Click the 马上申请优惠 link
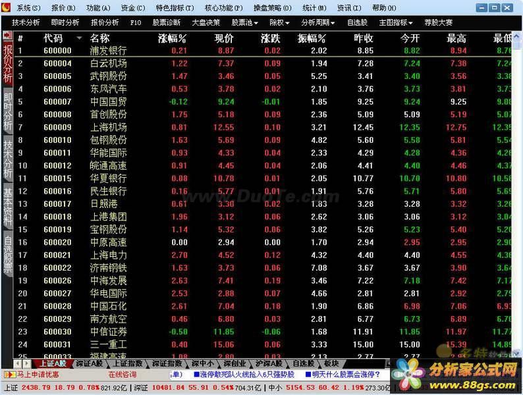This screenshot has width=523, height=395. coord(38,375)
